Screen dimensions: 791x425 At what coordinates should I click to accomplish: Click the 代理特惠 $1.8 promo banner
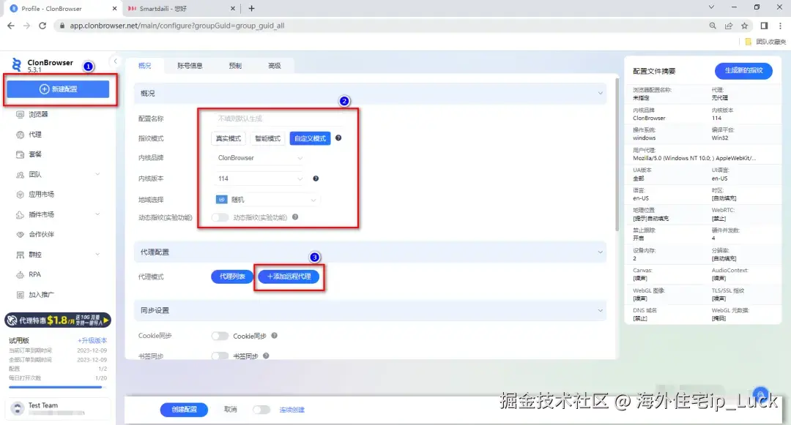pos(59,320)
